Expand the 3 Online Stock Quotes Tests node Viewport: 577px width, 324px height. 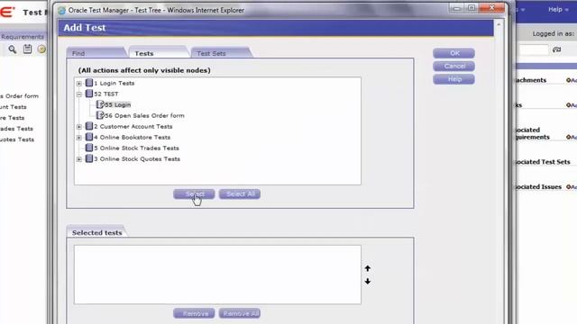79,159
